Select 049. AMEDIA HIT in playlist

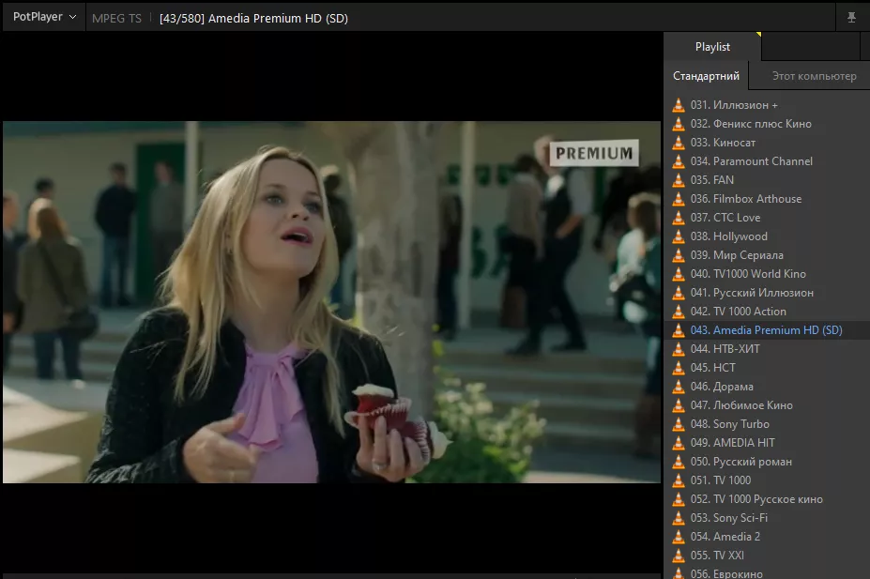[768, 443]
